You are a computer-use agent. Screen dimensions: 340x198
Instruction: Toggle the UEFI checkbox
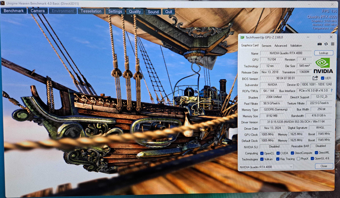click(322, 78)
